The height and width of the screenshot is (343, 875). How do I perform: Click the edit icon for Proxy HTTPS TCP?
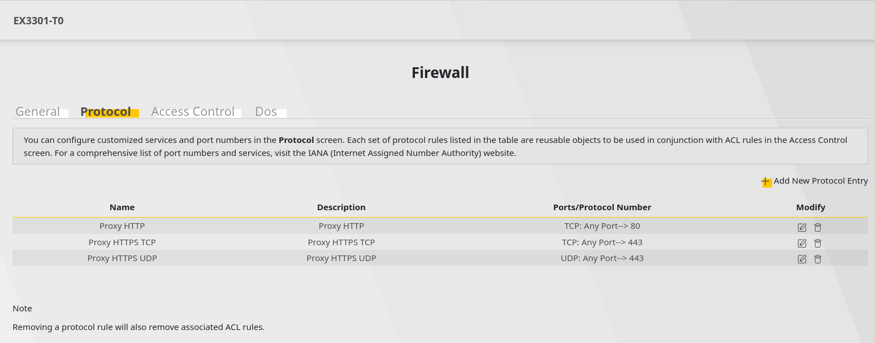point(802,243)
